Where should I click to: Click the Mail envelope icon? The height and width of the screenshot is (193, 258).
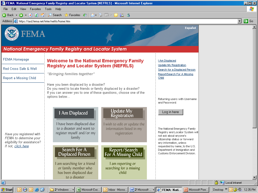(93, 15)
